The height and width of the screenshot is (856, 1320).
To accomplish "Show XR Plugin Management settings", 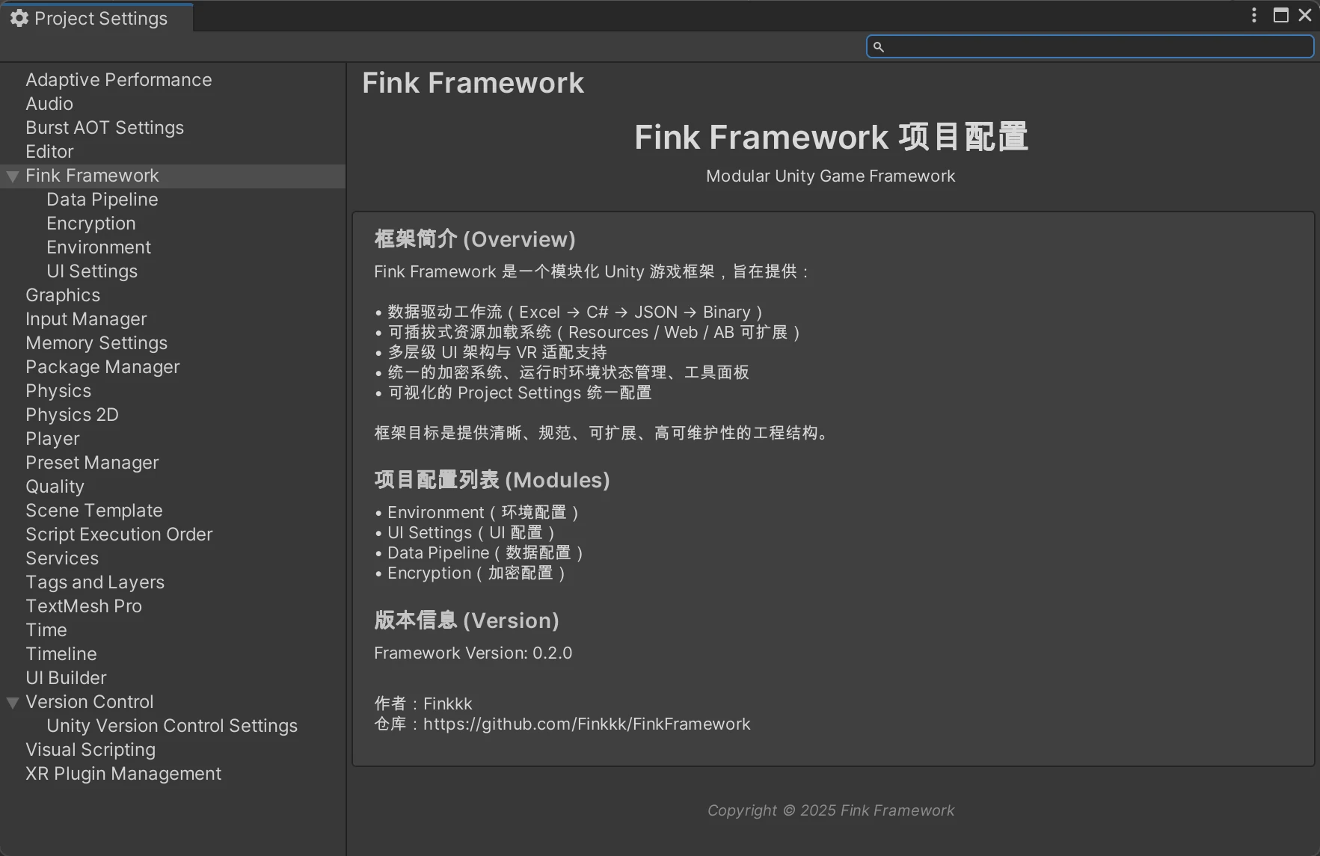I will tap(123, 774).
